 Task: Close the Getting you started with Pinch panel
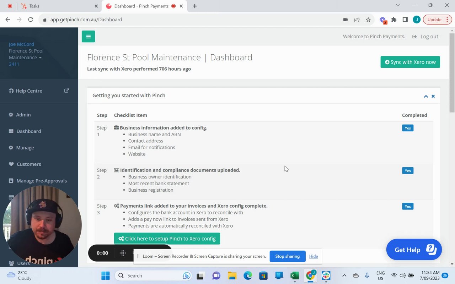coord(433,96)
